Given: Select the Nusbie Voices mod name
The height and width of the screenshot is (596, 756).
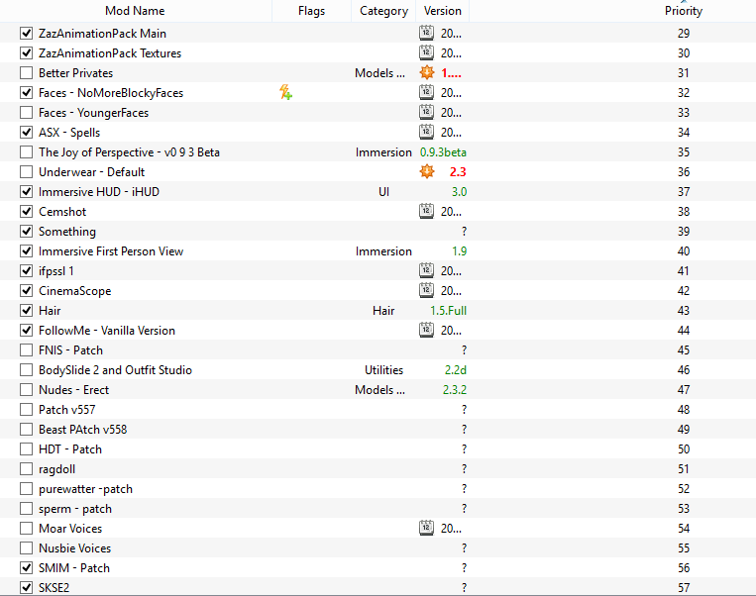Looking at the screenshot, I should pyautogui.click(x=74, y=548).
